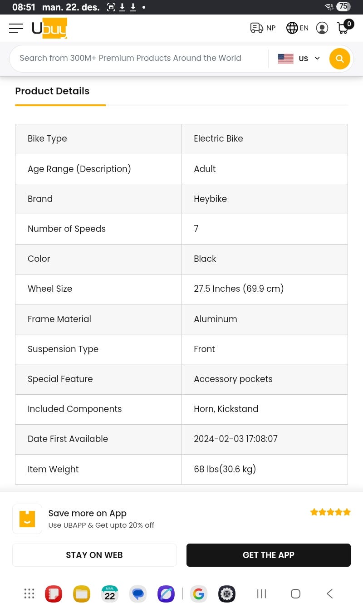Tap STAY ON WEB button
The width and height of the screenshot is (363, 608).
point(94,555)
